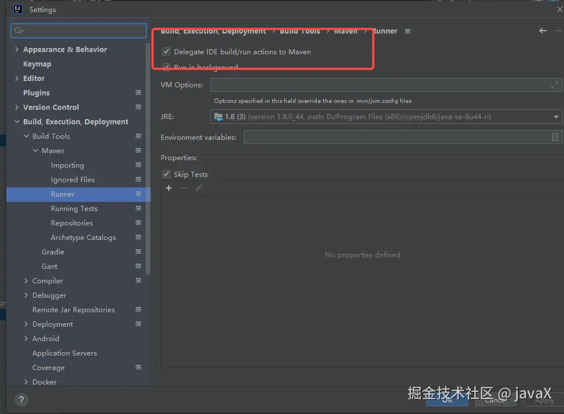Open Gant settings
This screenshot has width=564, height=414.
49,266
